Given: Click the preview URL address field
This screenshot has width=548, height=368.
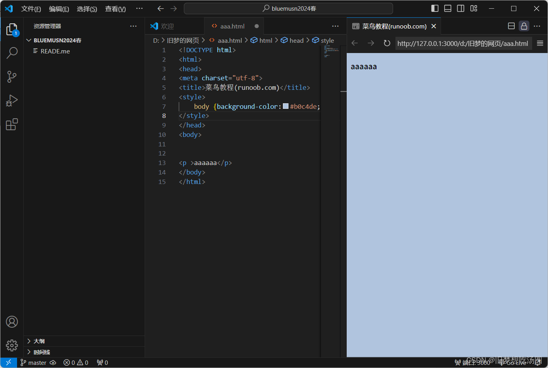Looking at the screenshot, I should pos(463,44).
